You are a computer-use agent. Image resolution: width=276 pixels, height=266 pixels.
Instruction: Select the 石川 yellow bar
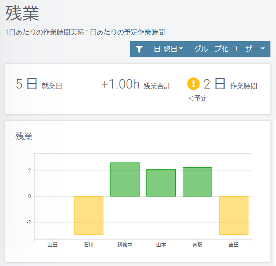coord(89,216)
